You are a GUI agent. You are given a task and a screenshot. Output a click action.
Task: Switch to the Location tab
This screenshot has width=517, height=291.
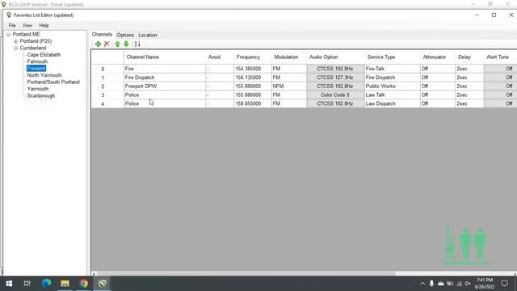pyautogui.click(x=148, y=35)
